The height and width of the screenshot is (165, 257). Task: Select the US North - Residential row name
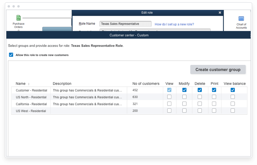31,97
